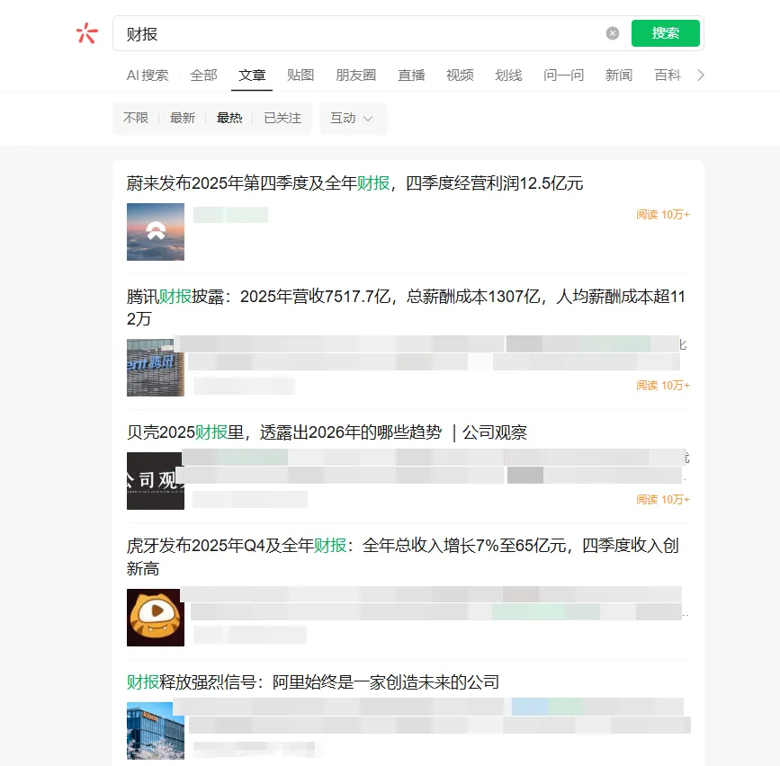The height and width of the screenshot is (766, 780).
Task: Open the 直播 tab
Action: (x=411, y=75)
